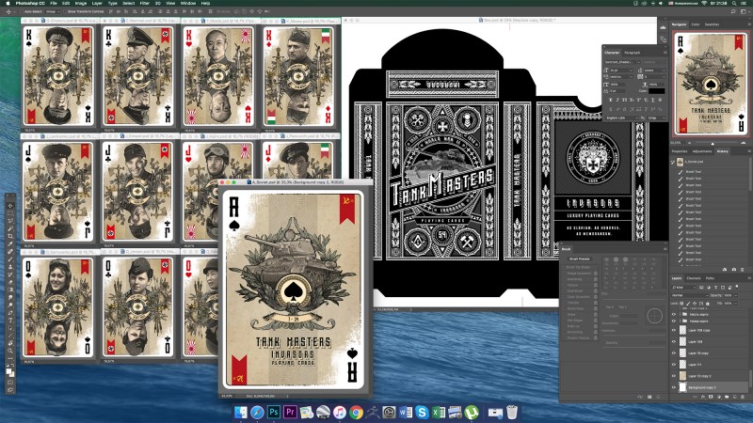753x423 pixels.
Task: Switch to the Swatches tab
Action: (712, 24)
